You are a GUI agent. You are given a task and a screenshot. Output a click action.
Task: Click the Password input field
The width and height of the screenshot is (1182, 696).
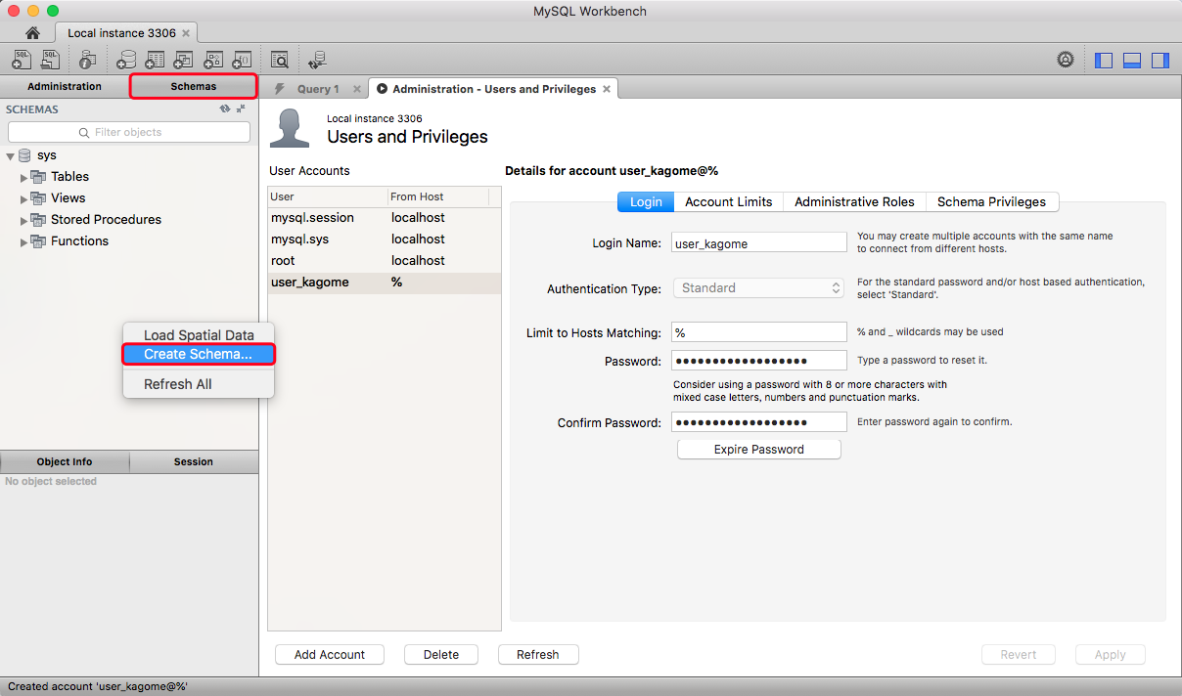tap(759, 362)
